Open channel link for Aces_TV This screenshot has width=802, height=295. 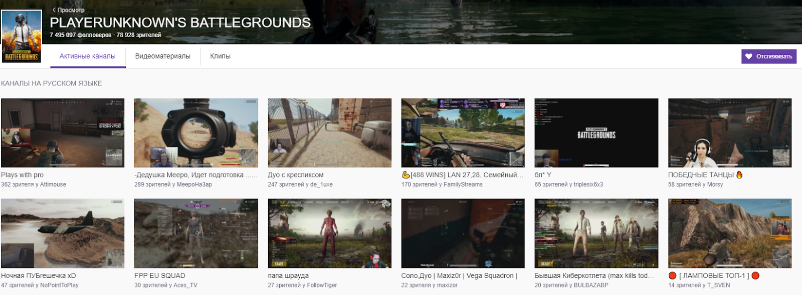[x=185, y=285]
